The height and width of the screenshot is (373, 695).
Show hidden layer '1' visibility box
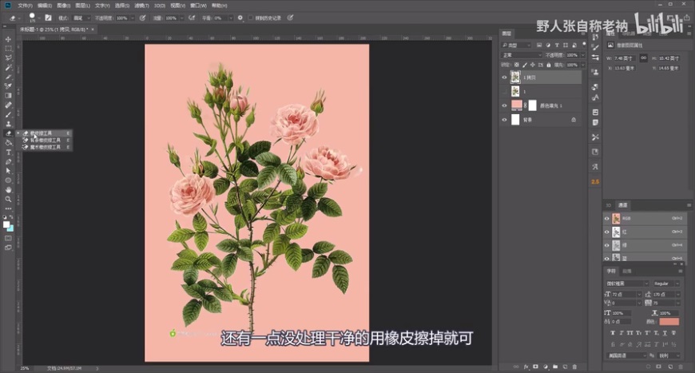[504, 92]
